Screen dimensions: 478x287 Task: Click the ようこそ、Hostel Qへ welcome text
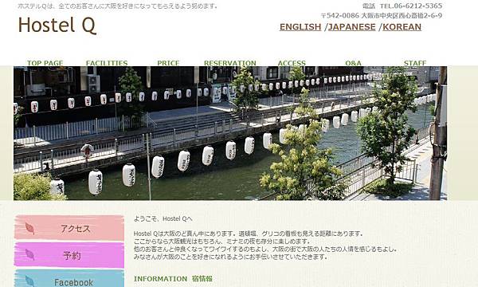coord(163,218)
